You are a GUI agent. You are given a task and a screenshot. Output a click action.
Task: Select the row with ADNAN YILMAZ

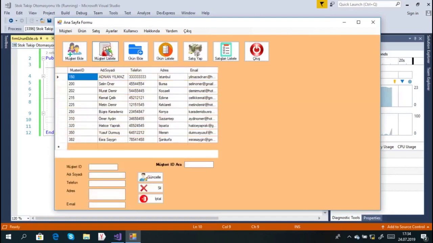(137, 77)
